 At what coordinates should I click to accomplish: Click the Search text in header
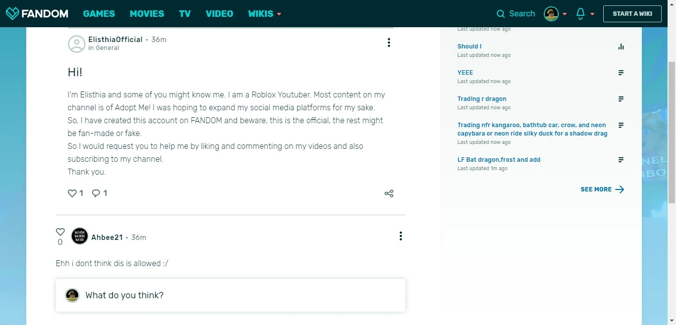tap(522, 14)
